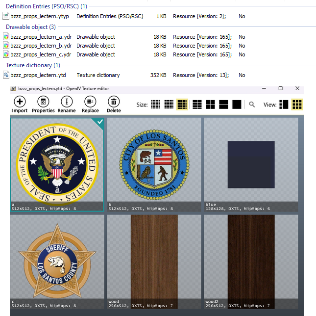Toggle the checkmark on texture a

point(100,122)
